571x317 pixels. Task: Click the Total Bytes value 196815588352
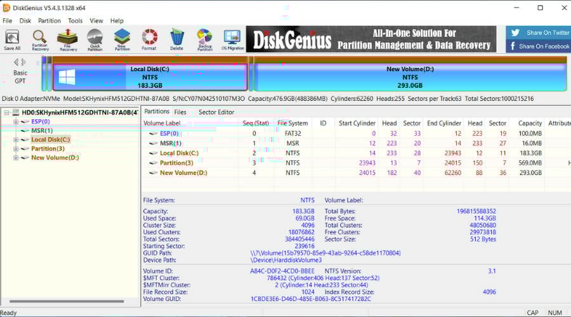point(476,212)
